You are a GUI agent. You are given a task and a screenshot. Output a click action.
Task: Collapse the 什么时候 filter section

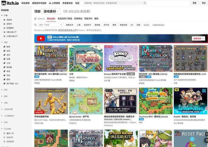6,129
